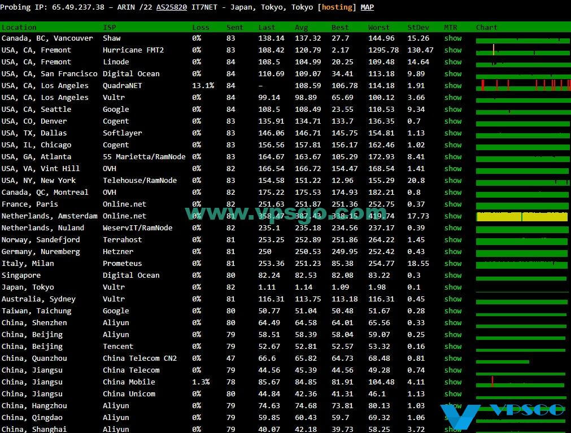Click the StDev column header
Viewport: 571px width, 433px height.
pos(418,27)
